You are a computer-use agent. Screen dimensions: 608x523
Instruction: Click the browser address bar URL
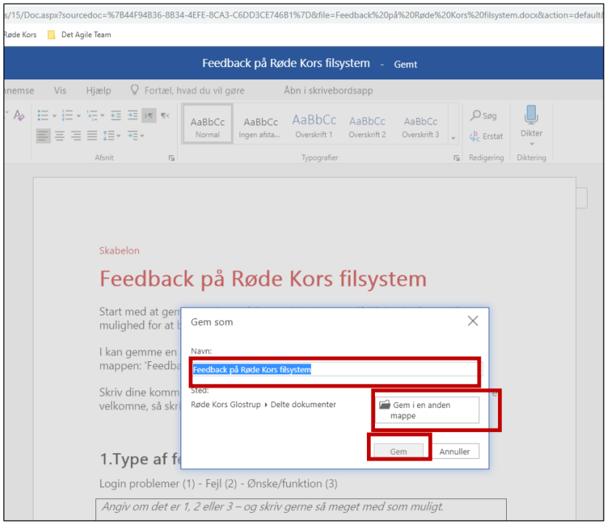tap(304, 15)
